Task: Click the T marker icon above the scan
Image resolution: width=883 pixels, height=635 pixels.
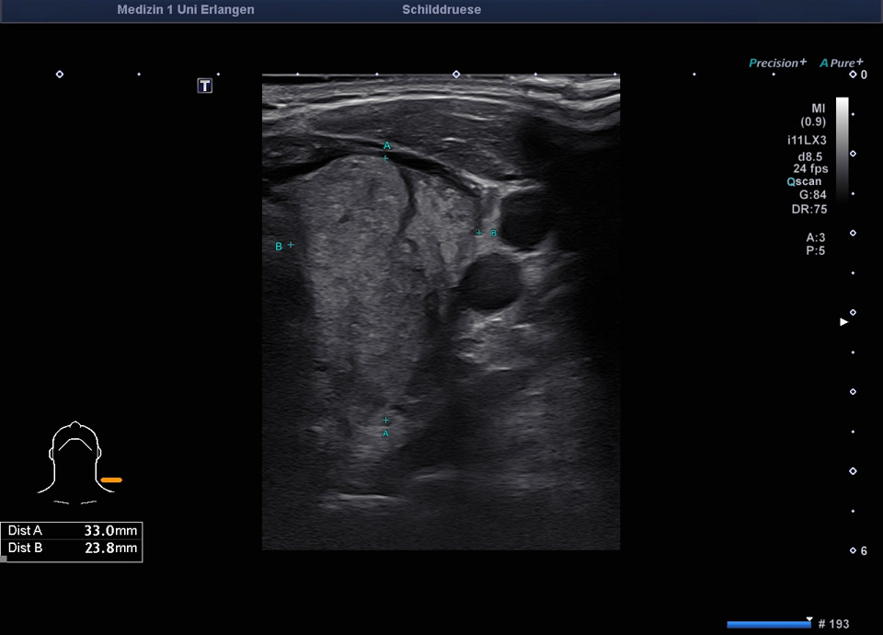Action: click(205, 86)
